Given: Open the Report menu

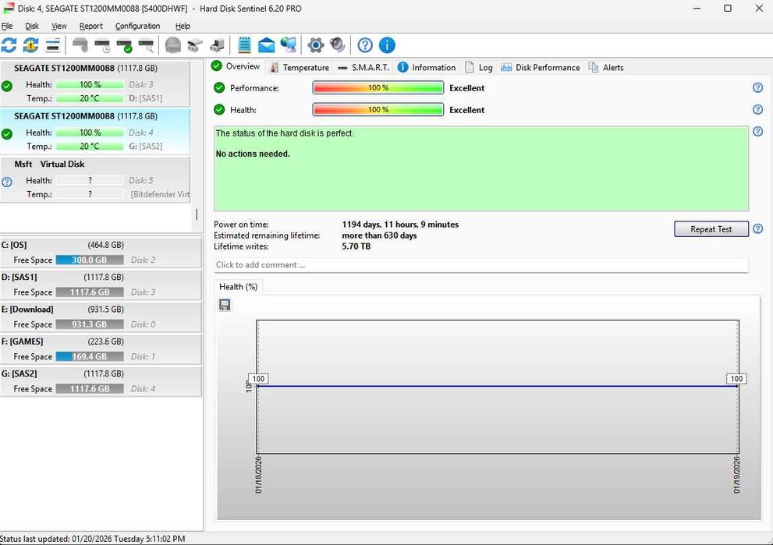Looking at the screenshot, I should (90, 26).
